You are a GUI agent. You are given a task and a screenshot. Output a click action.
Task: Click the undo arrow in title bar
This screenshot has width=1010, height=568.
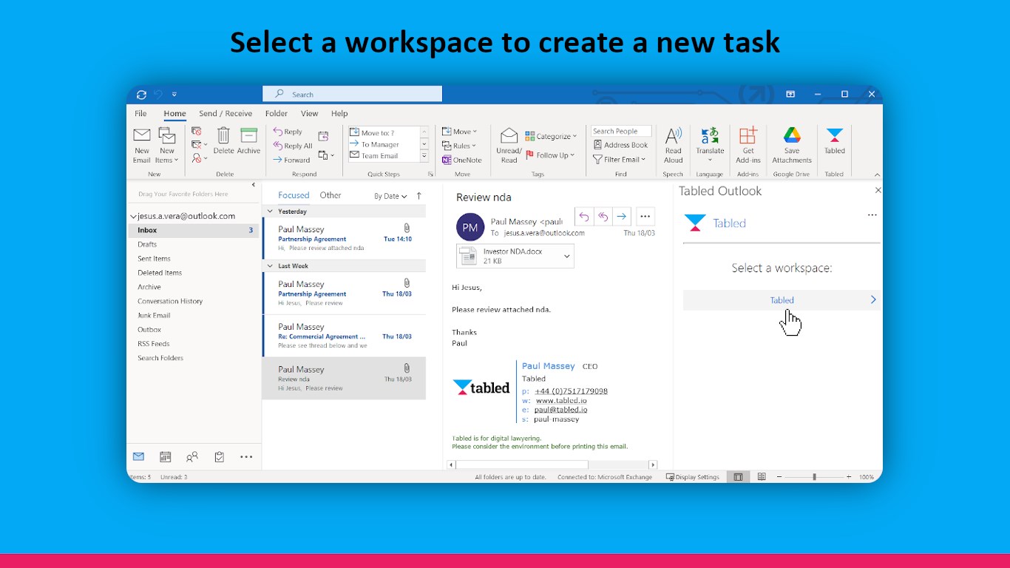tap(157, 95)
